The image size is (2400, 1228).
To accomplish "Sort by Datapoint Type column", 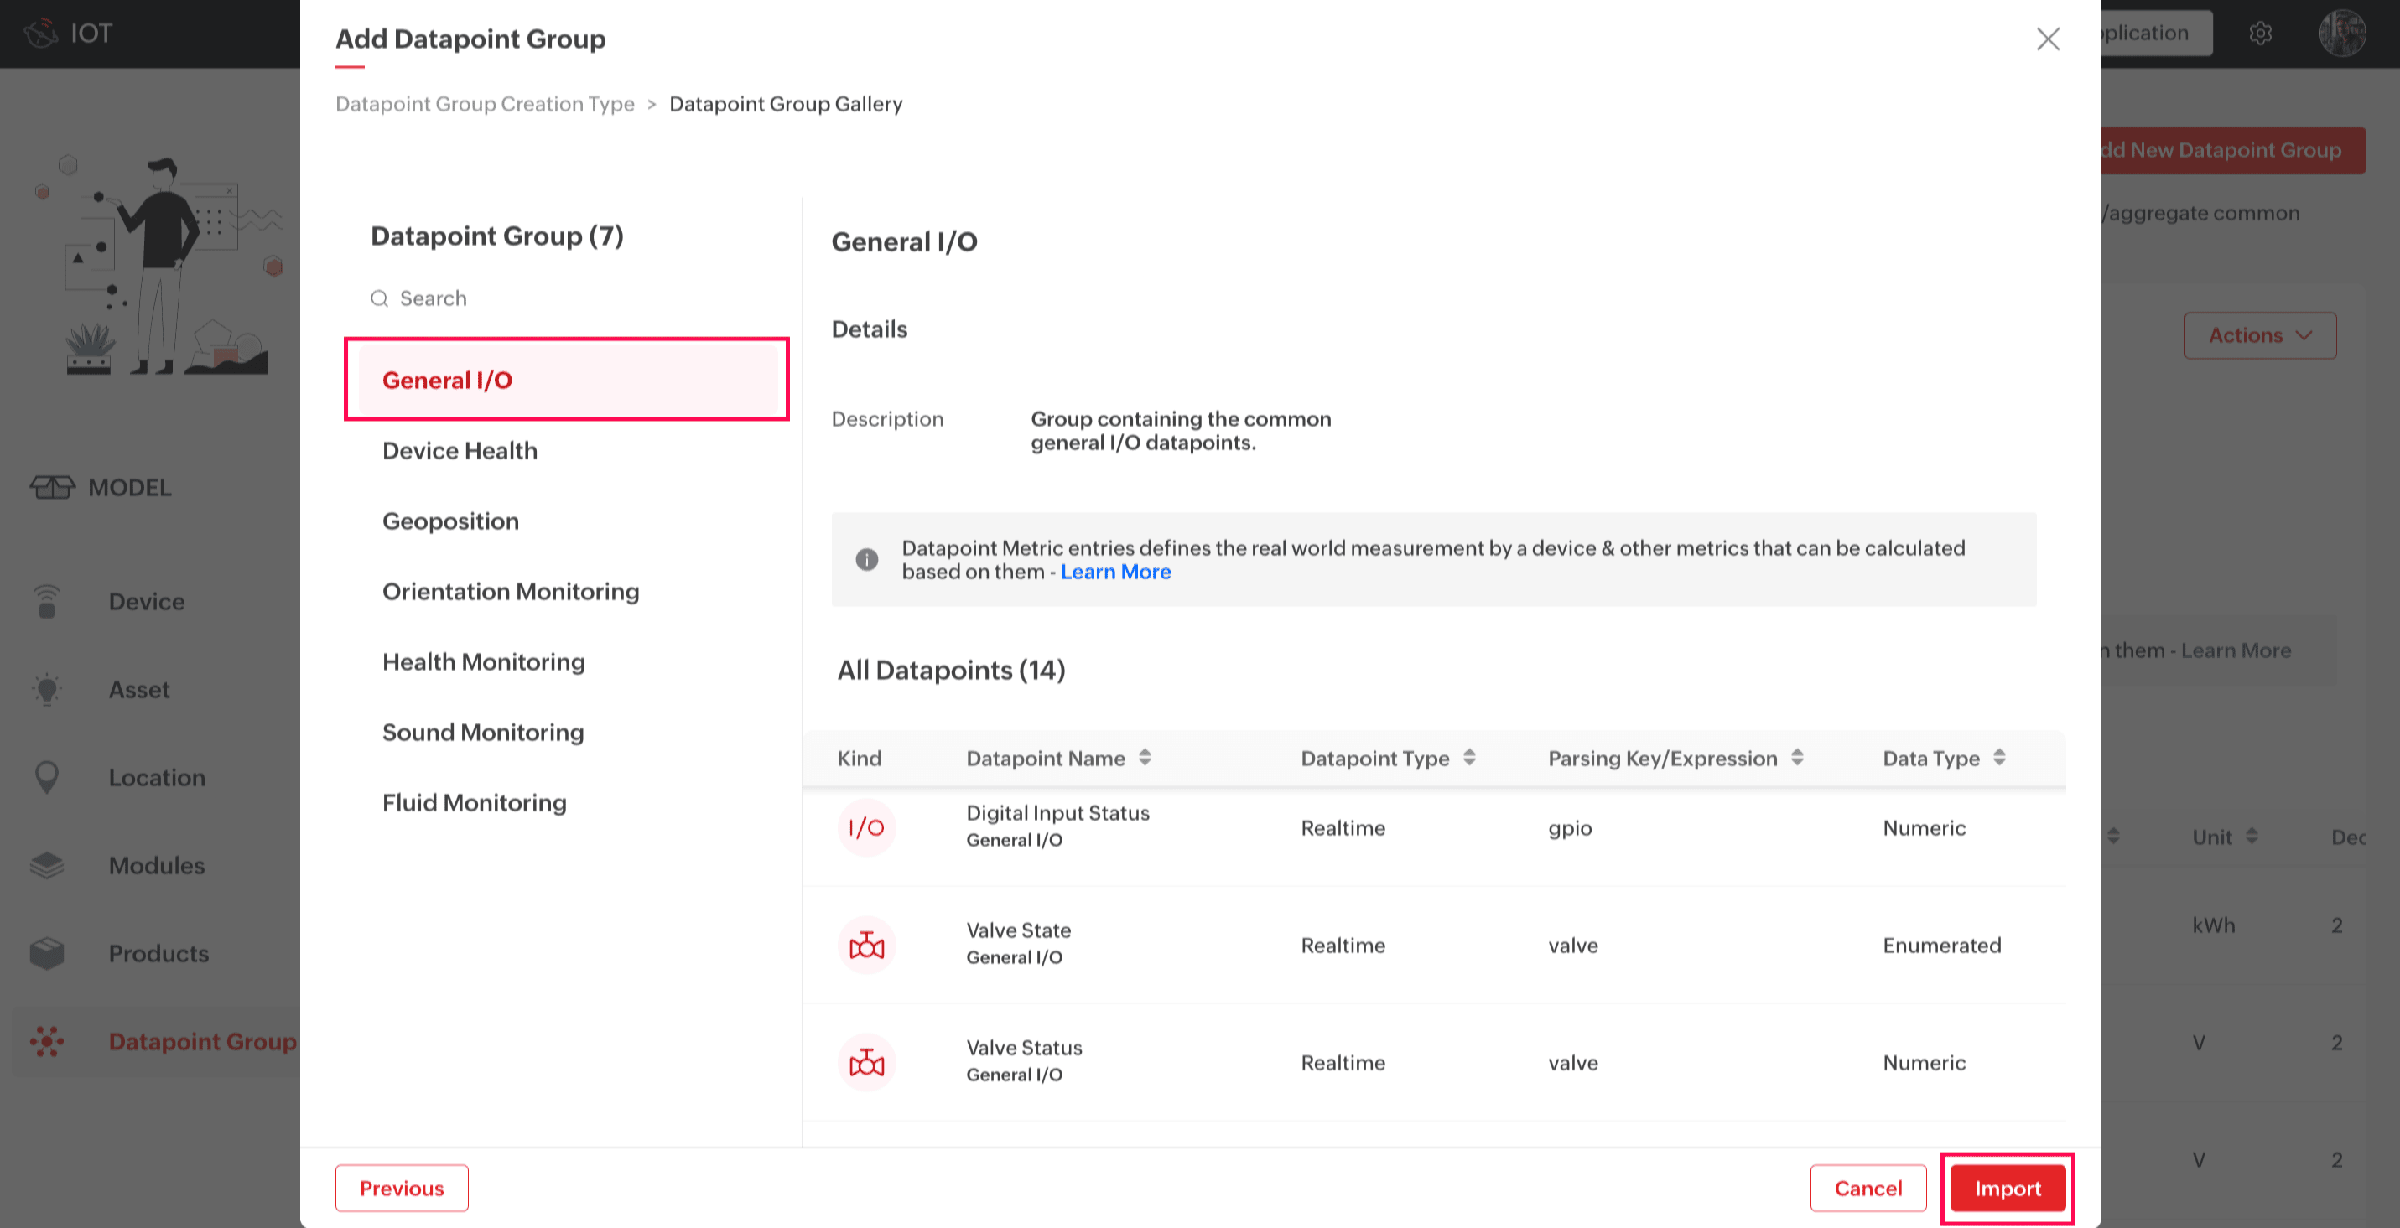I will tap(1469, 758).
